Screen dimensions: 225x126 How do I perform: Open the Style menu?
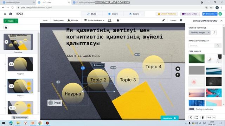92,14
